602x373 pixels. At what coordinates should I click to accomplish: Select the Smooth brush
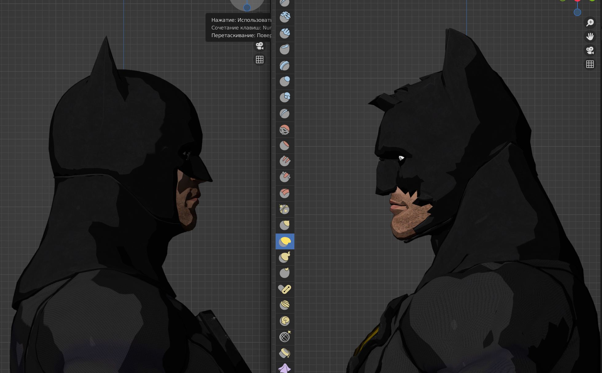tap(285, 130)
